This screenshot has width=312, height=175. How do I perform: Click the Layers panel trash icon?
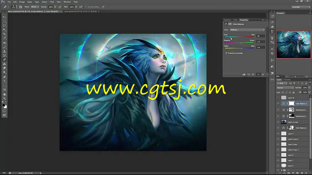pos(306,173)
